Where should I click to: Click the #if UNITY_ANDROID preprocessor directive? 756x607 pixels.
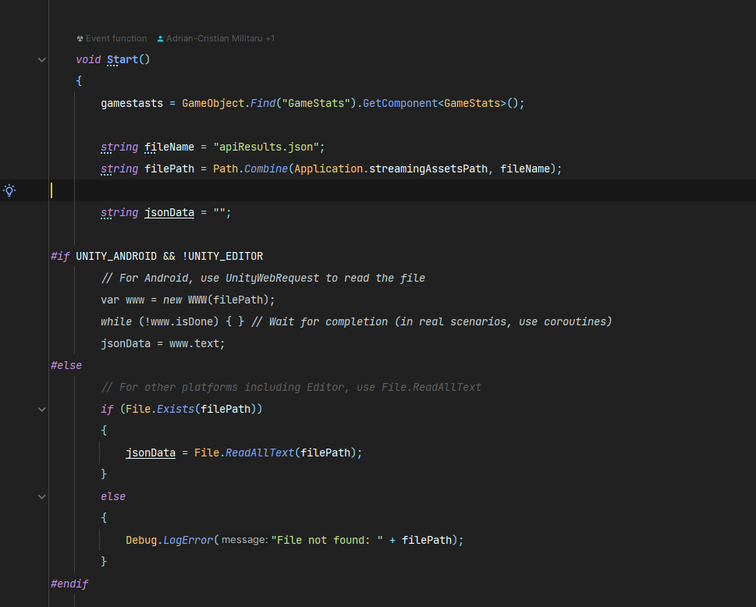tap(60, 256)
